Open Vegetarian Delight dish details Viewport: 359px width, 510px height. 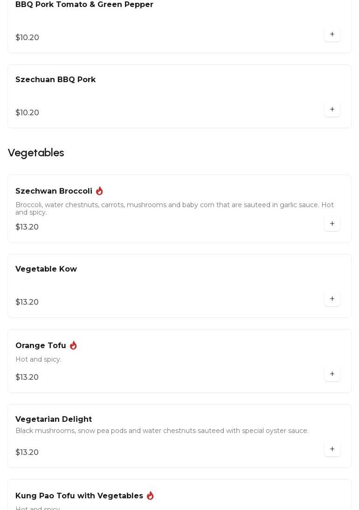tap(54, 419)
